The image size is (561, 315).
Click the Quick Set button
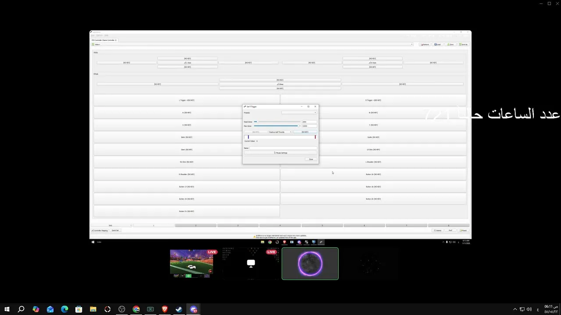point(115,230)
